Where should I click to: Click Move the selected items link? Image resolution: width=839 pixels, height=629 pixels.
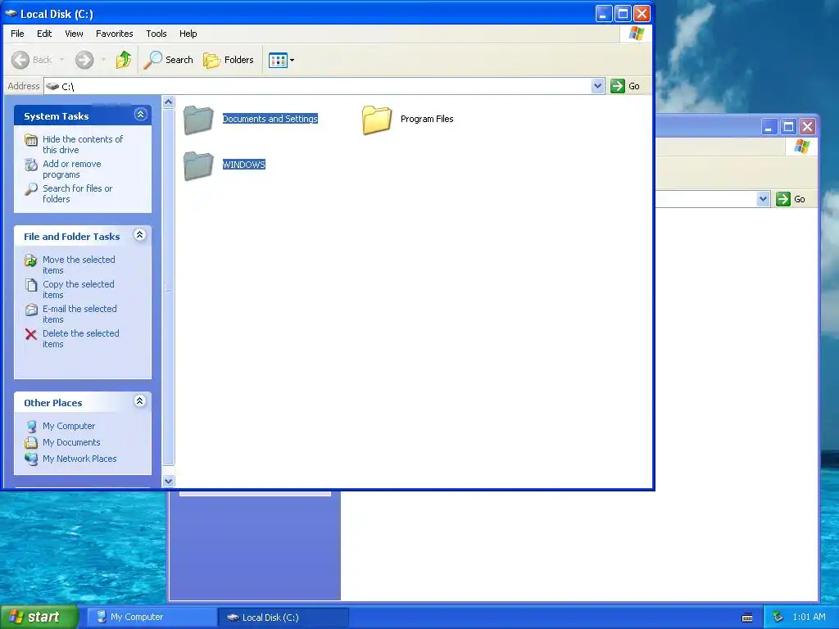[x=79, y=265]
